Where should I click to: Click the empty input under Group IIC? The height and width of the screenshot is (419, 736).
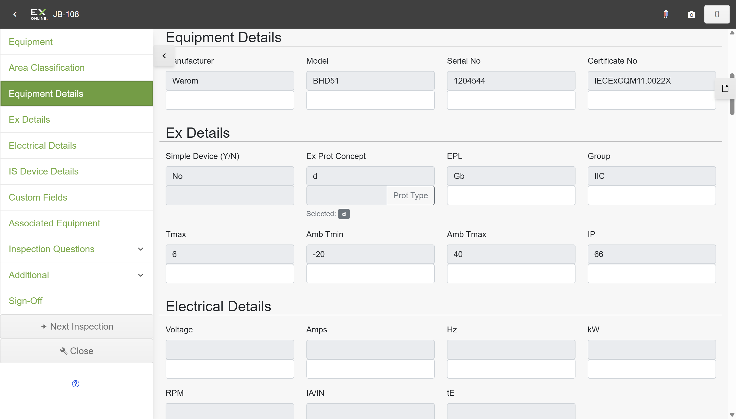(652, 195)
